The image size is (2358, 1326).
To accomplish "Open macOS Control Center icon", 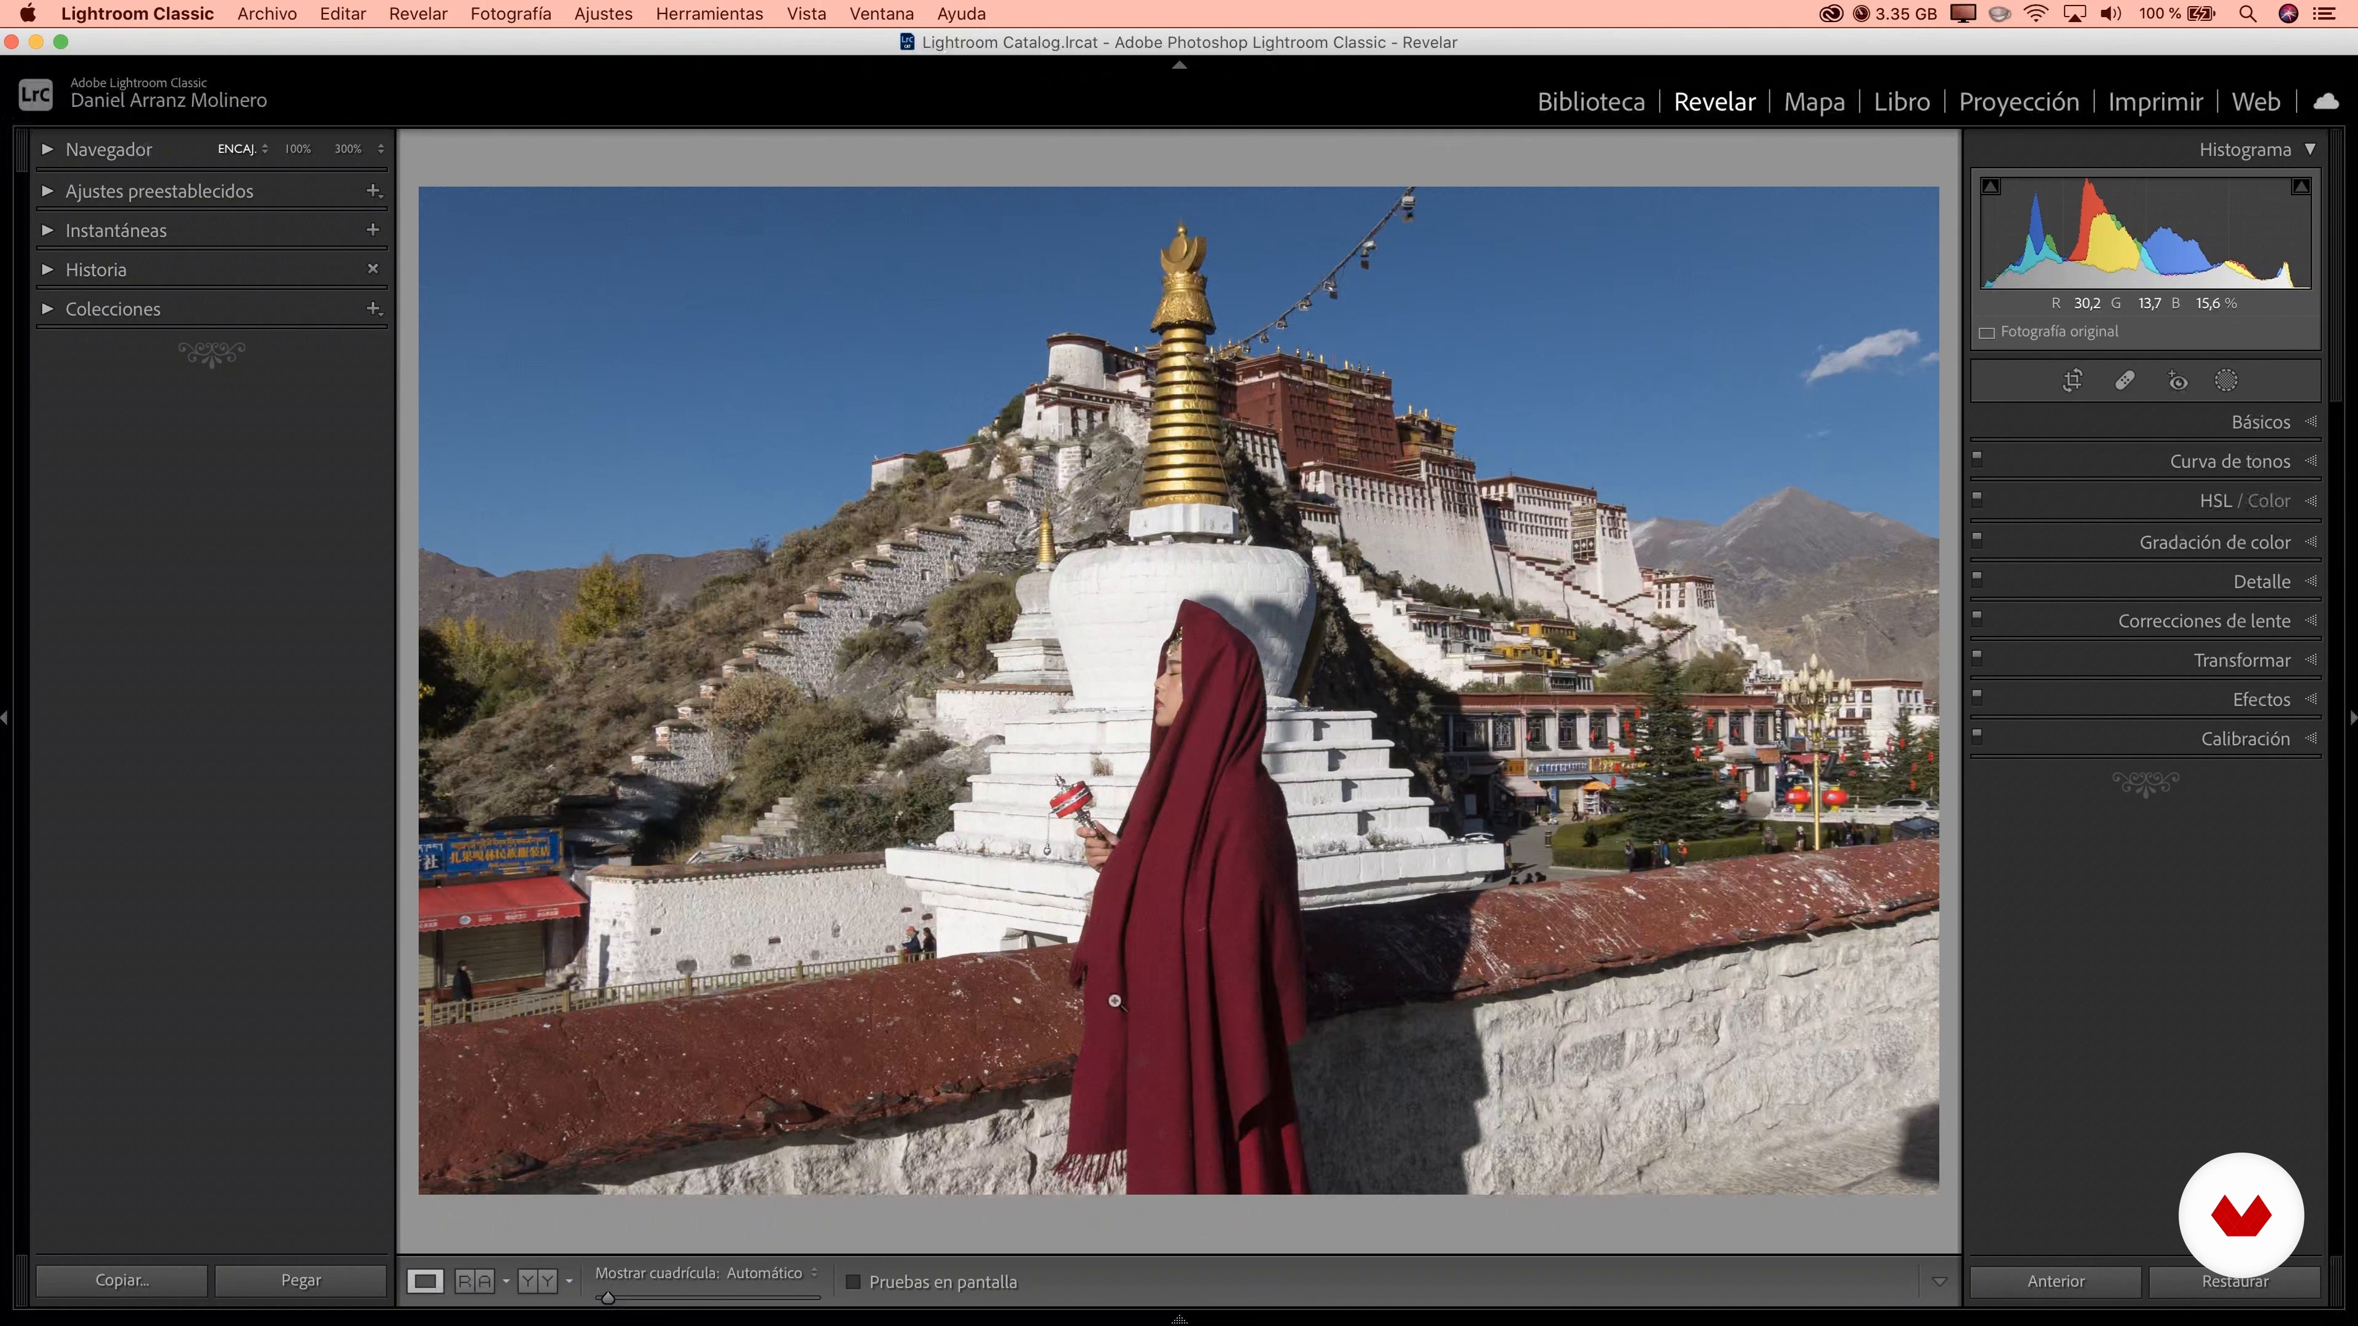I will tap(2324, 14).
